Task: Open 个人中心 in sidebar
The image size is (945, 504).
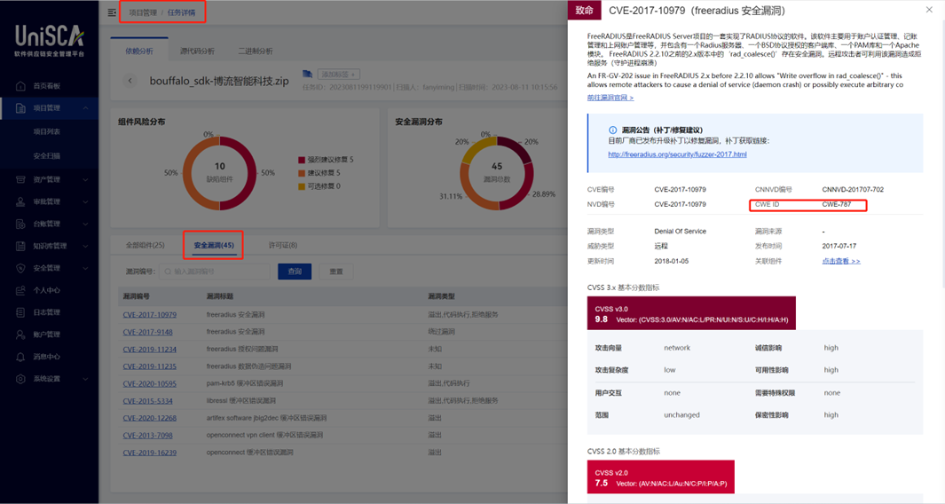Action: coord(47,290)
